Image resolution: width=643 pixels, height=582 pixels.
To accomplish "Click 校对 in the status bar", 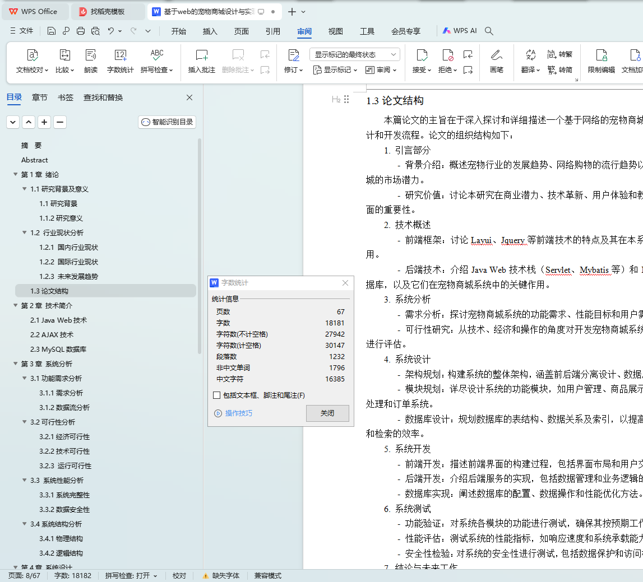I will tap(179, 576).
